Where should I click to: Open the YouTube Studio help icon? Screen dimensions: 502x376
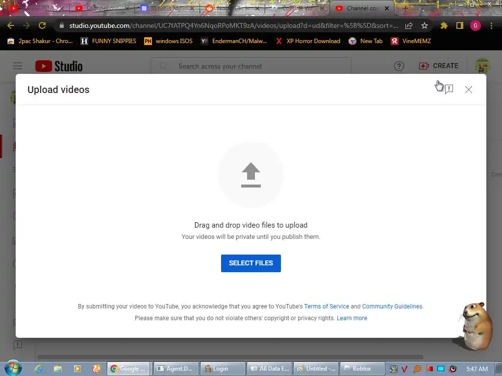click(399, 66)
